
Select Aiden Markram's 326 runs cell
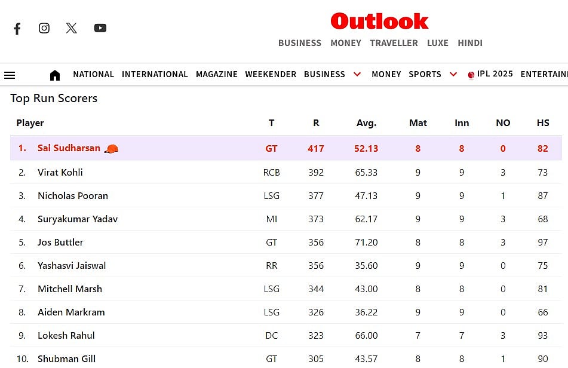click(x=316, y=312)
